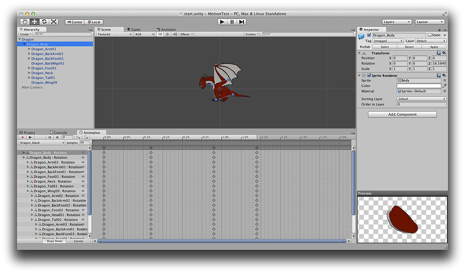Image resolution: width=465 pixels, height=273 pixels.
Task: Enable 2D mode in the Scene view
Action: point(160,34)
